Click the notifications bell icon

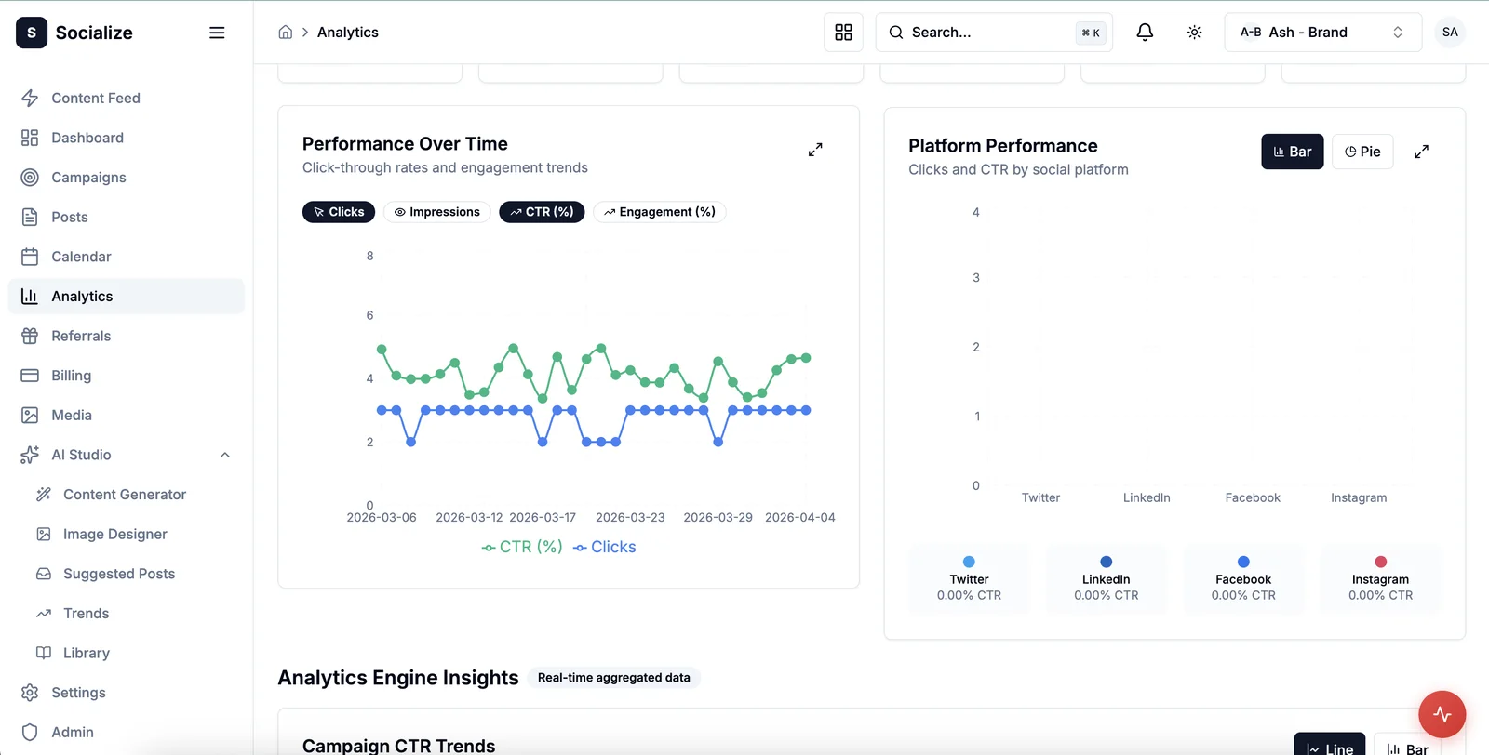coord(1145,33)
